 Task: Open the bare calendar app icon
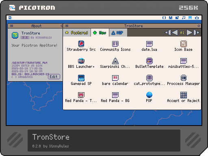tap(115, 78)
